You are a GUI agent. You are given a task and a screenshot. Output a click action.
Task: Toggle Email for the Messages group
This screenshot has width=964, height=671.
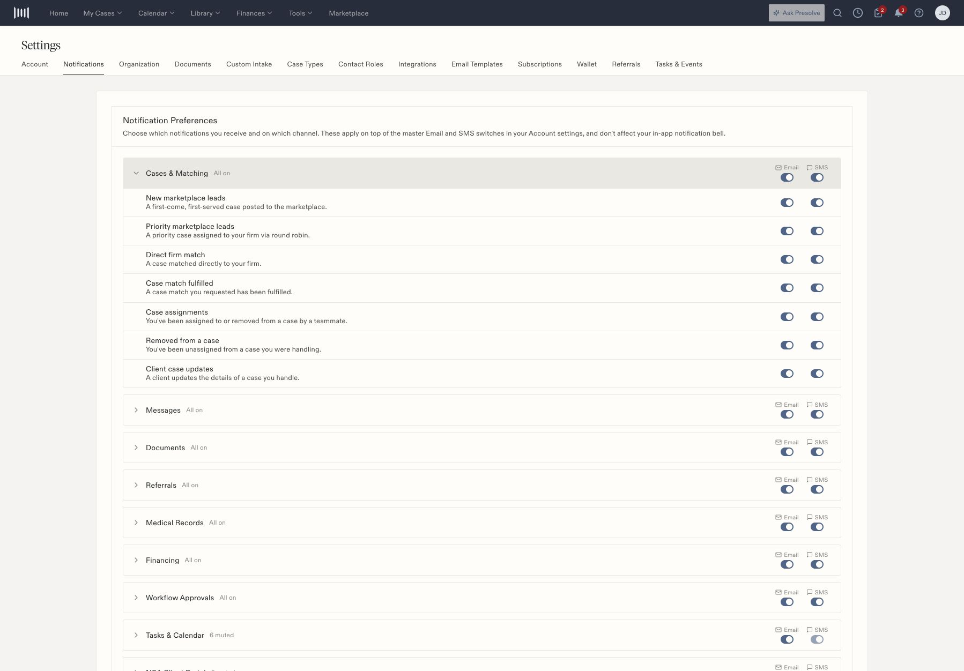coord(787,414)
